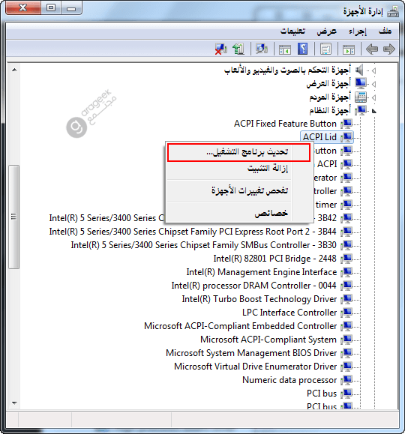This screenshot has width=405, height=434.
Task: Select the ACPI Lid device
Action: pyautogui.click(x=319, y=137)
